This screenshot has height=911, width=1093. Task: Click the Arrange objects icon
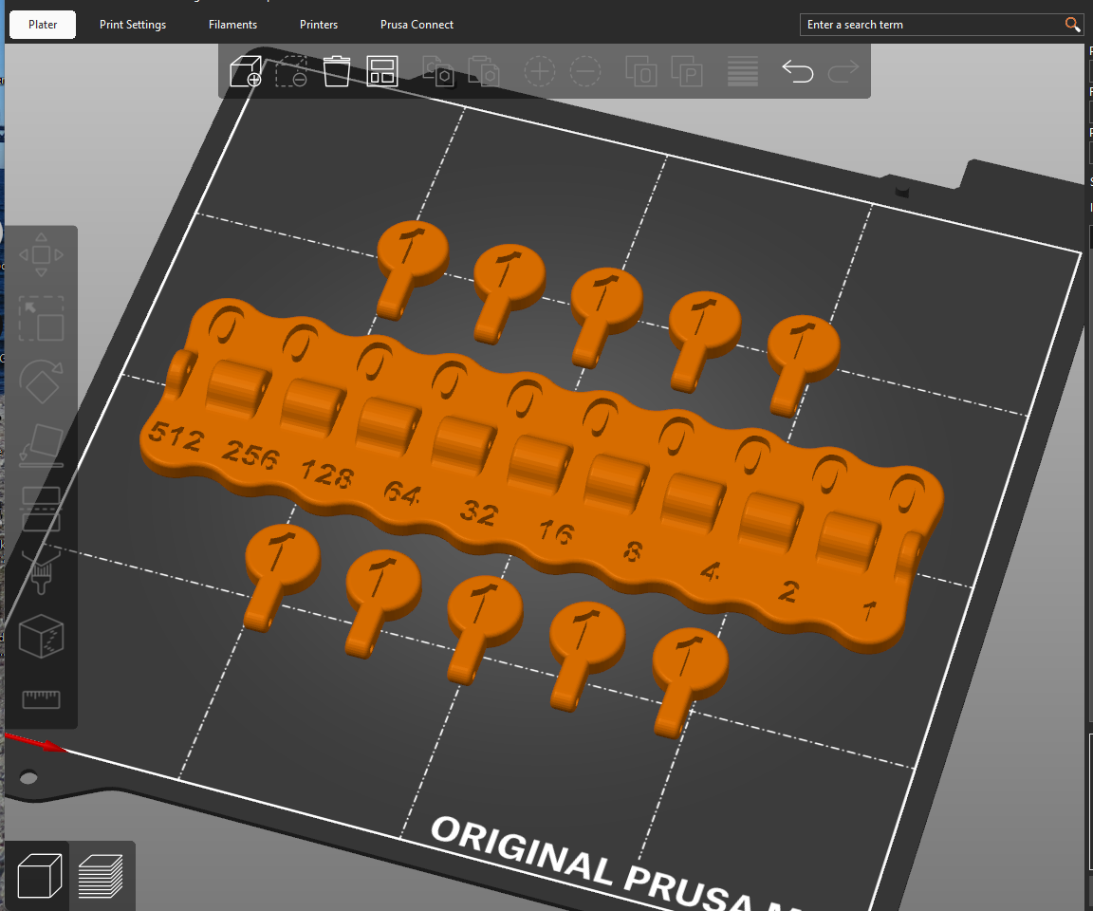(x=382, y=71)
